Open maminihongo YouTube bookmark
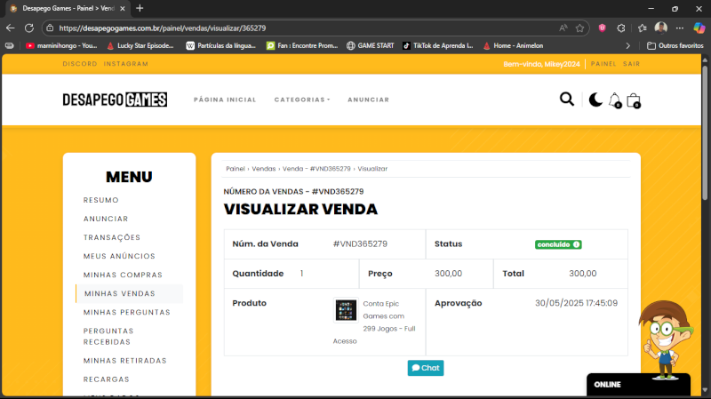Viewport: 711px width, 399px height. click(x=61, y=46)
